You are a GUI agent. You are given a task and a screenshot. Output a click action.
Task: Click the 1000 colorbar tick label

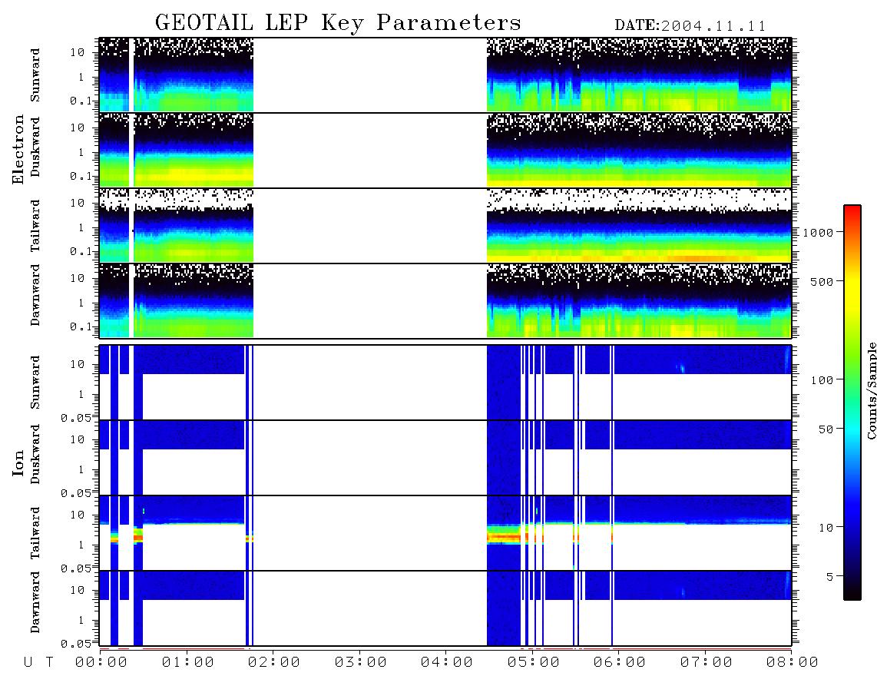(818, 232)
